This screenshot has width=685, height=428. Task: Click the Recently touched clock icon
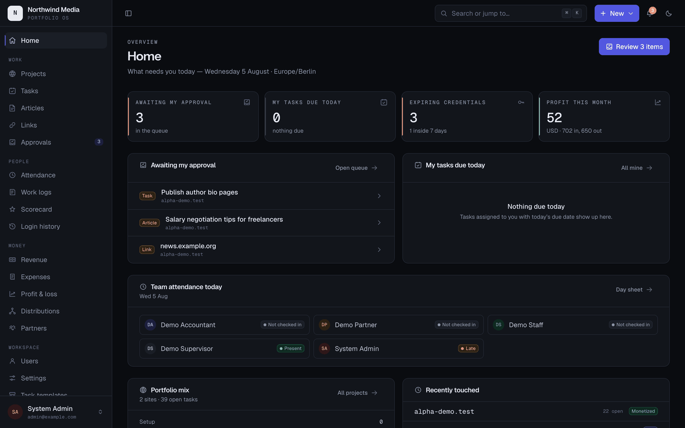(x=418, y=390)
